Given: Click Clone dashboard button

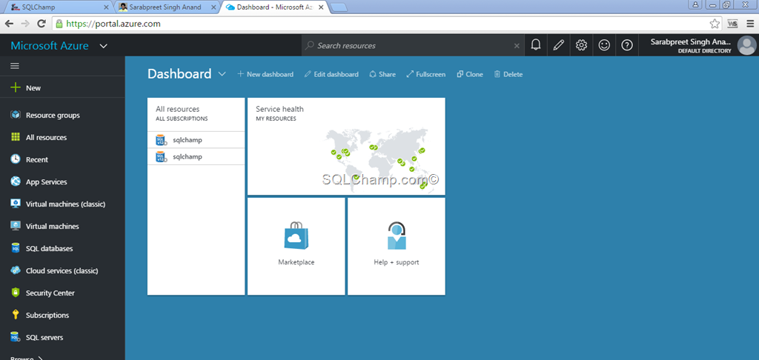Looking at the screenshot, I should point(470,74).
